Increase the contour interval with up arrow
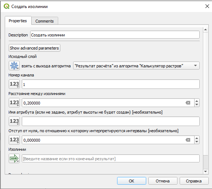This screenshot has width=212, height=189. click(197, 101)
